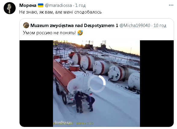Click the Ukrainian flag emoji beside Морена
Screen dimensions: 177x129
[x=41, y=5]
